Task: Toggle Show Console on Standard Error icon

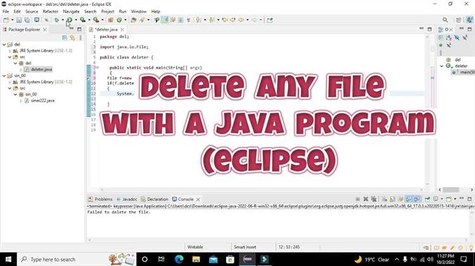Action: pos(417,199)
